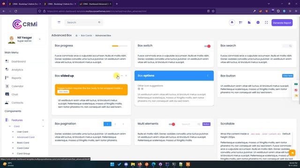
Task: Open the search icon in Box search card
Action: tap(290, 46)
